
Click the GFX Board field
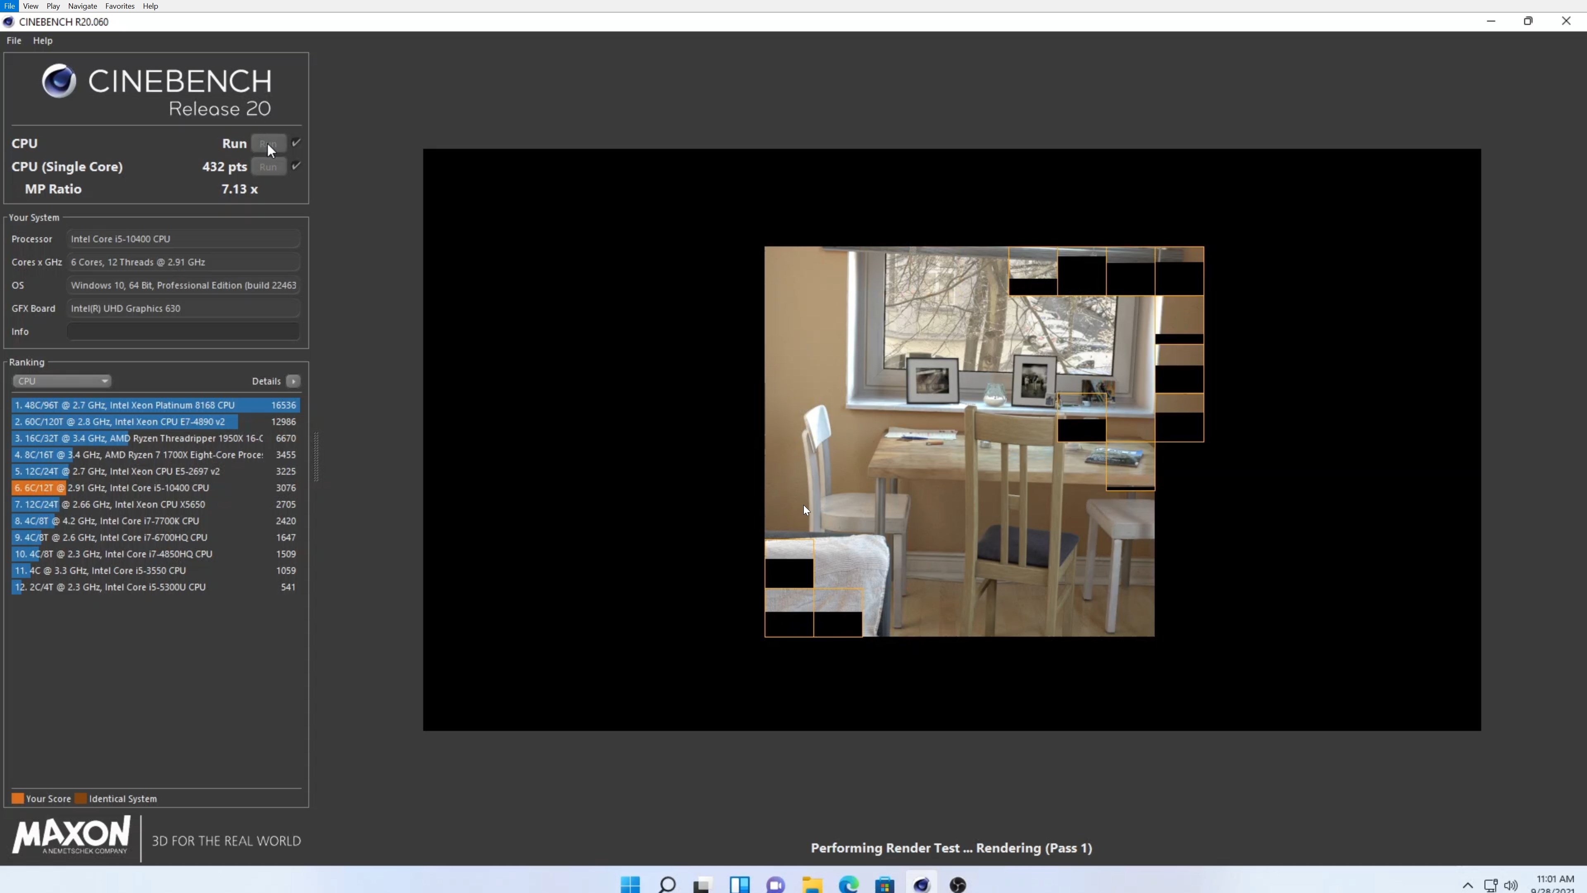tap(183, 309)
